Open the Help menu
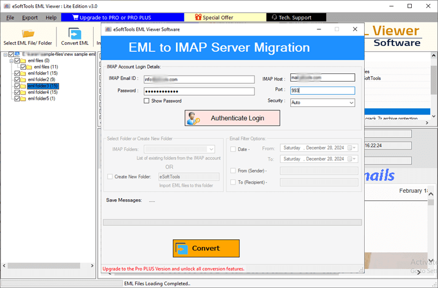 [51, 18]
